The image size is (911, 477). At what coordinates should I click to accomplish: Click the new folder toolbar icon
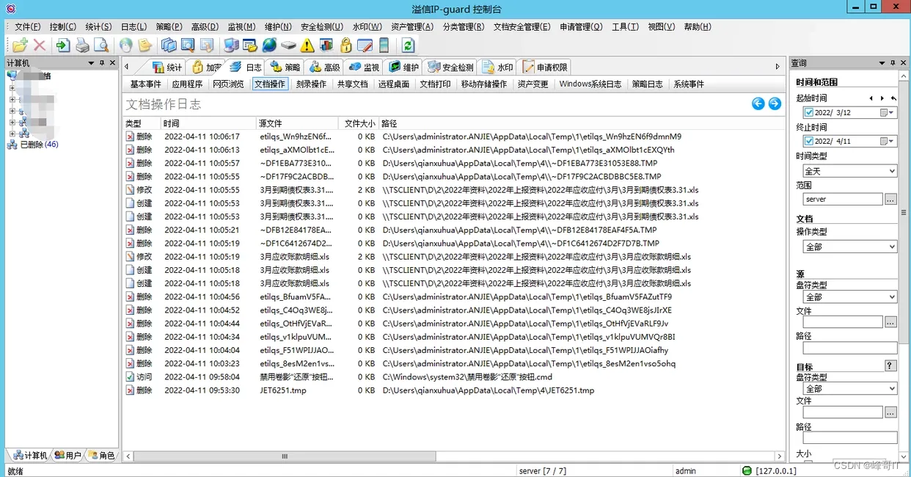[x=20, y=45]
